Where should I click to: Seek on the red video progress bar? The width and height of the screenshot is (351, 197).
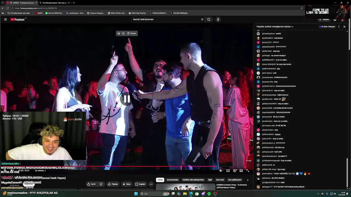point(127,166)
